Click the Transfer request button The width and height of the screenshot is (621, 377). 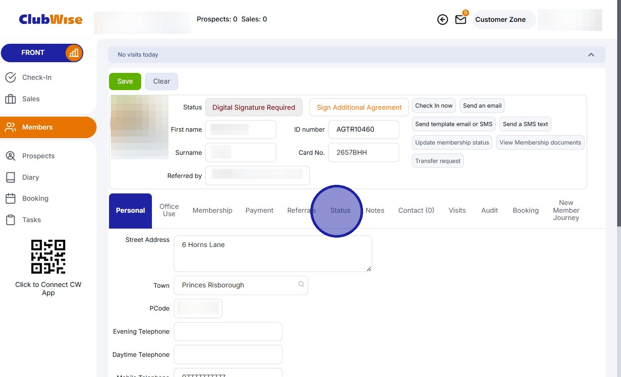point(438,161)
